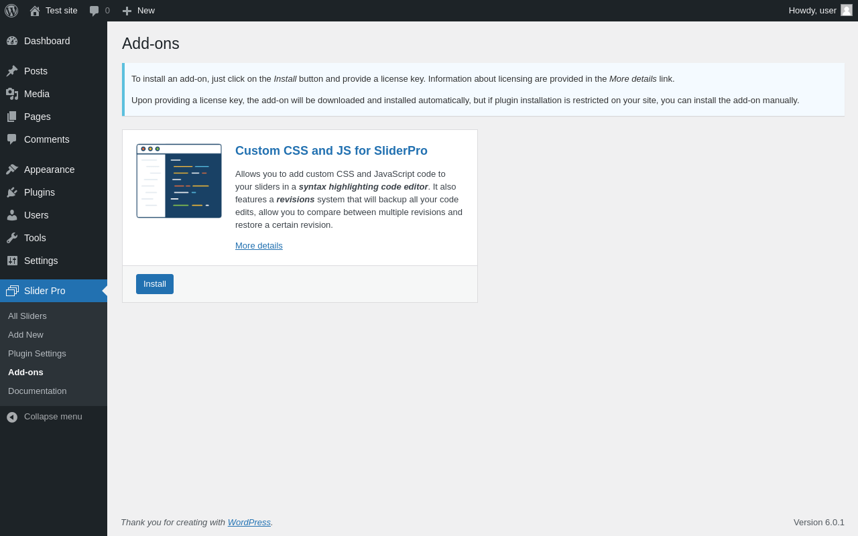Screen dimensions: 858x536
Task: Navigate to Pages menu label
Action: coord(38,117)
